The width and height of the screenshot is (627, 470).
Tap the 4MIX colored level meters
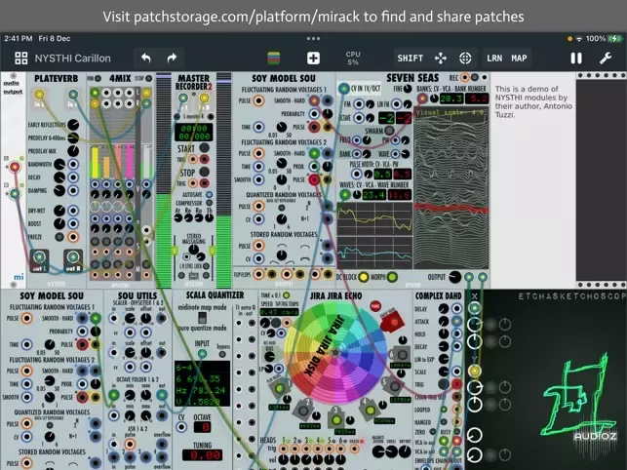coord(113,161)
